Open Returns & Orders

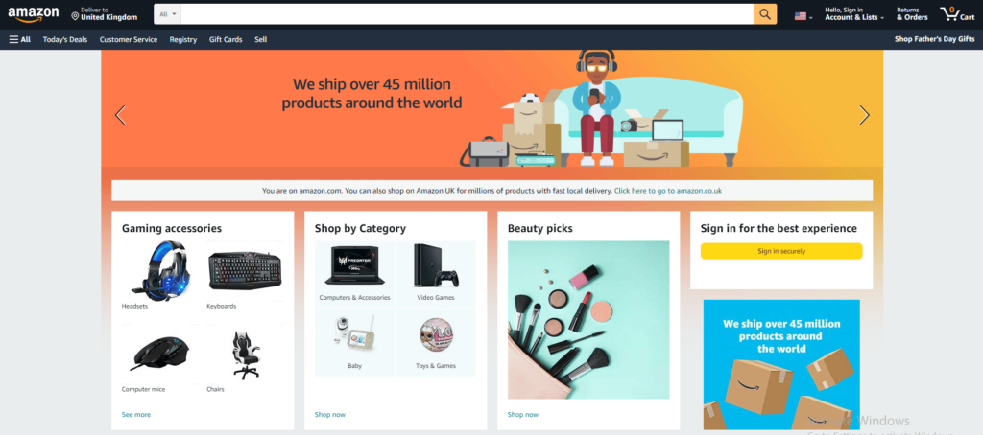click(912, 13)
